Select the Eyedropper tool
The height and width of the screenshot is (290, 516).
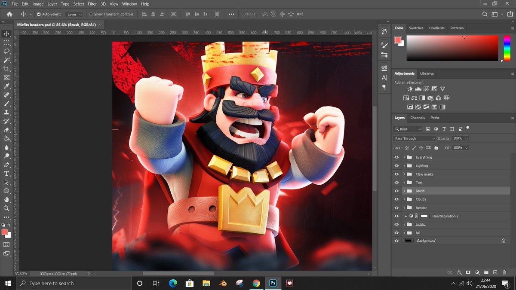[x=6, y=86]
